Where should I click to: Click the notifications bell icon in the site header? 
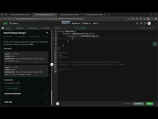pyautogui.click(x=145, y=23)
